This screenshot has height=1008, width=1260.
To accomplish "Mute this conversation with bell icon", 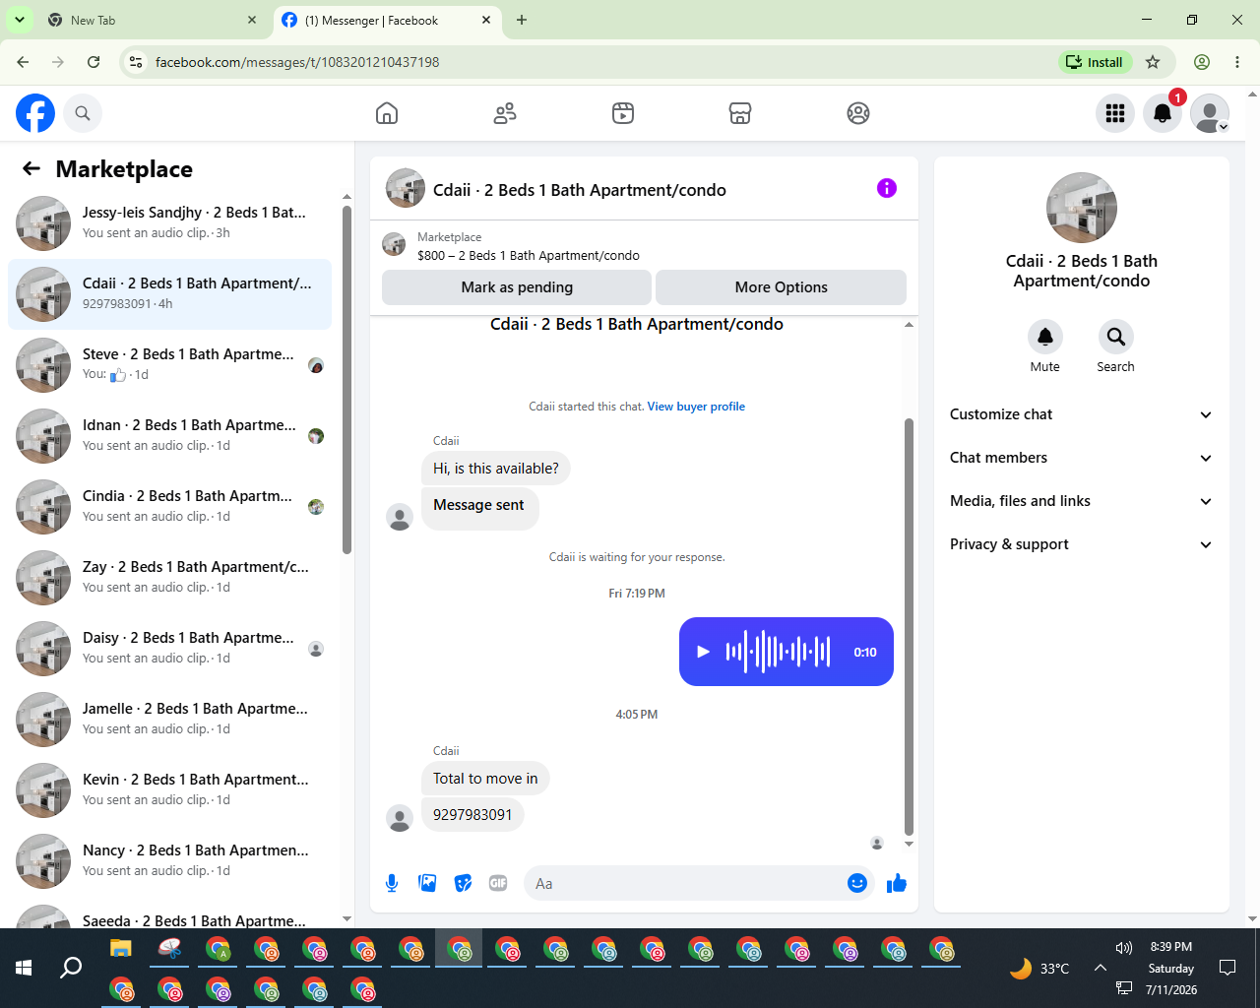I will [x=1045, y=337].
